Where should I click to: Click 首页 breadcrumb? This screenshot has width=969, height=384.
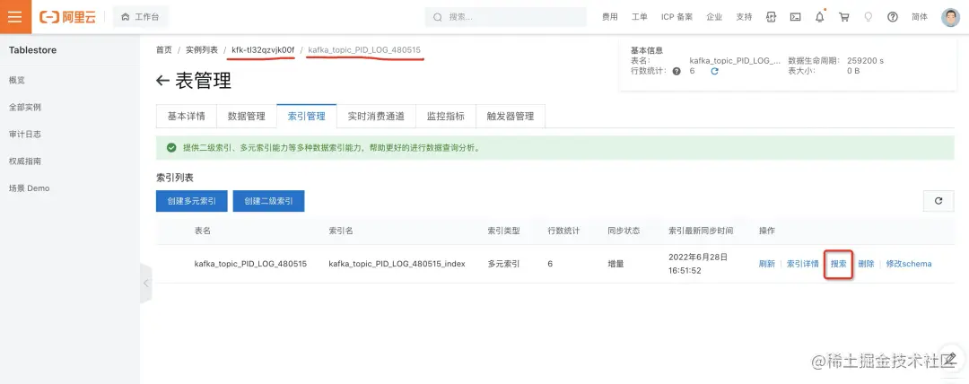click(164, 49)
